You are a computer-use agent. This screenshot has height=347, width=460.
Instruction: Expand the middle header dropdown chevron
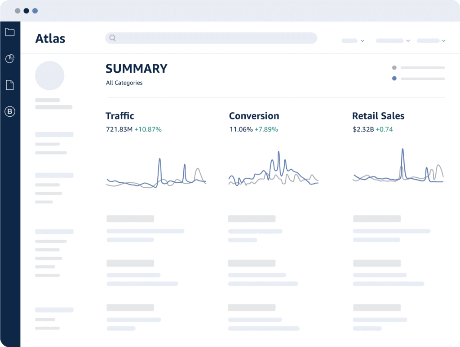tap(408, 41)
